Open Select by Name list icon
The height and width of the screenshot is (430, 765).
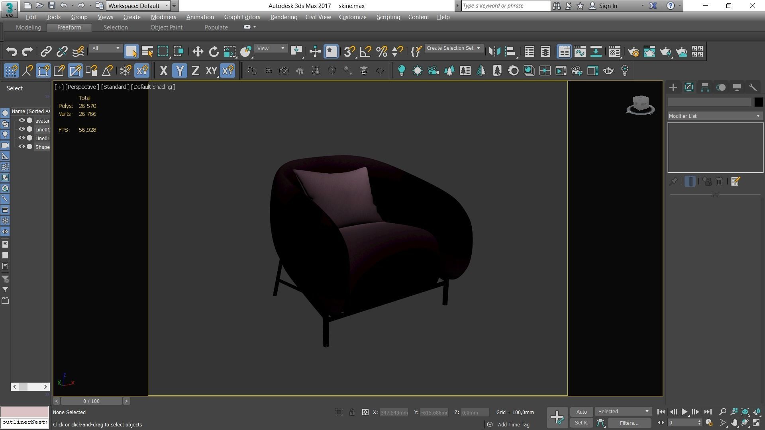[x=147, y=52]
